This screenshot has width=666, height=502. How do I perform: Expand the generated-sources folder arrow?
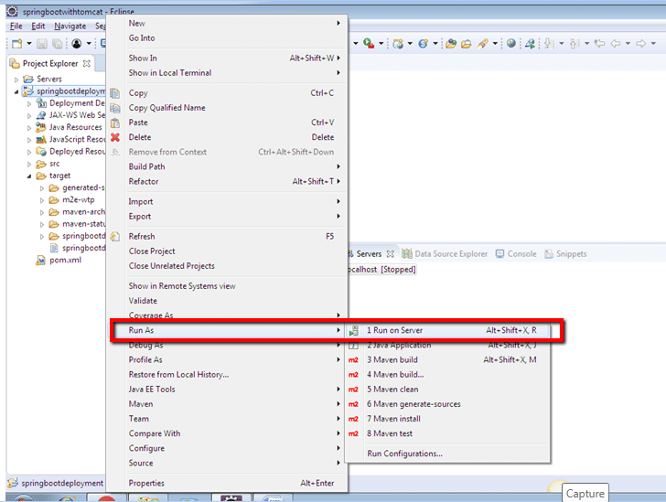tap(41, 187)
